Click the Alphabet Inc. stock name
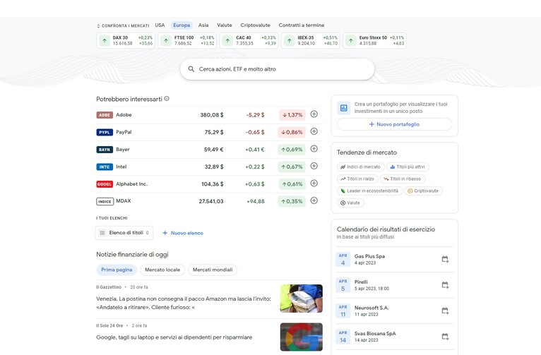This screenshot has height=355, width=541. pos(132,184)
